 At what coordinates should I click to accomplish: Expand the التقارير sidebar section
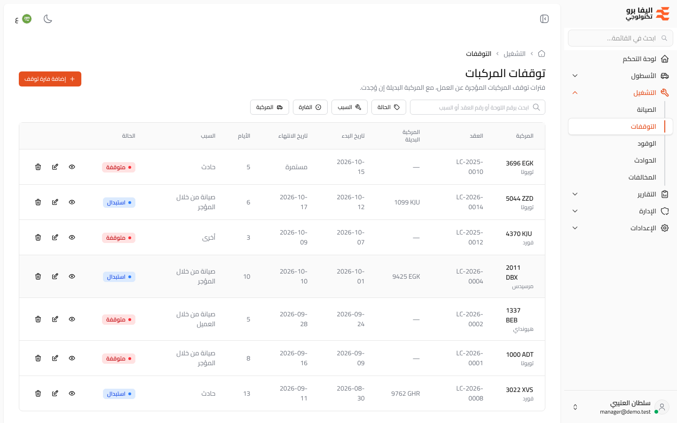621,194
